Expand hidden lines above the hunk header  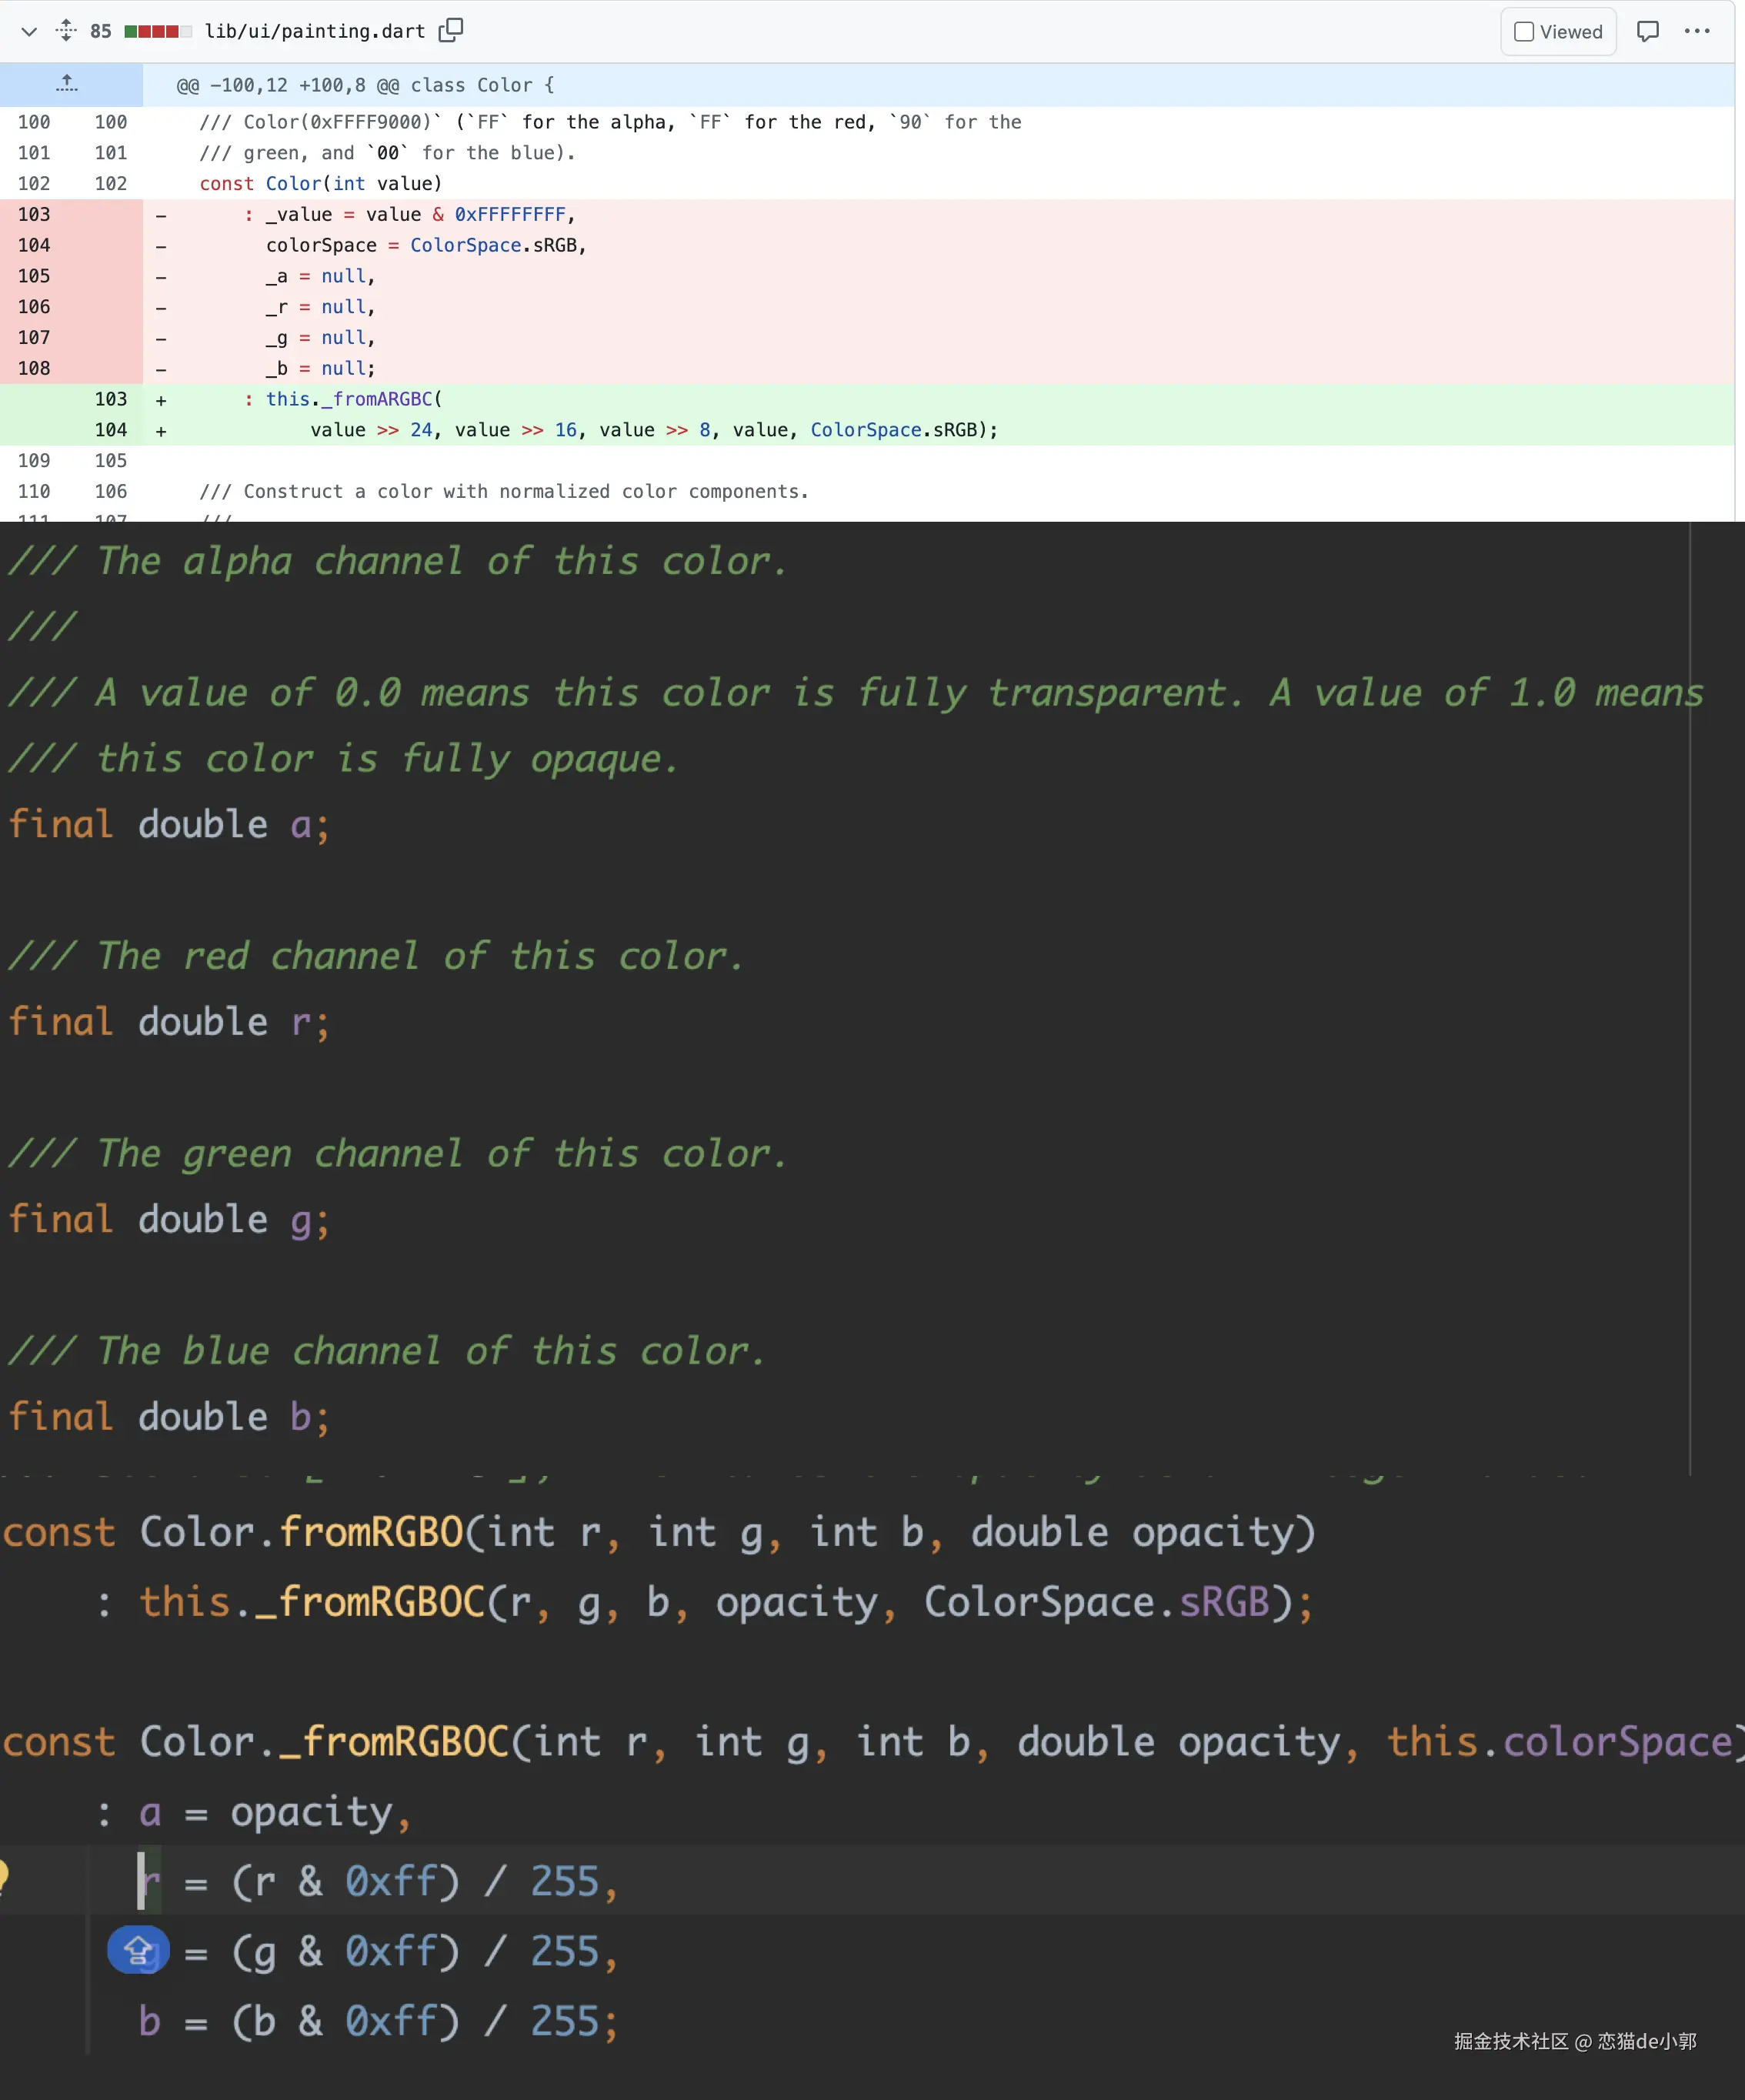67,85
